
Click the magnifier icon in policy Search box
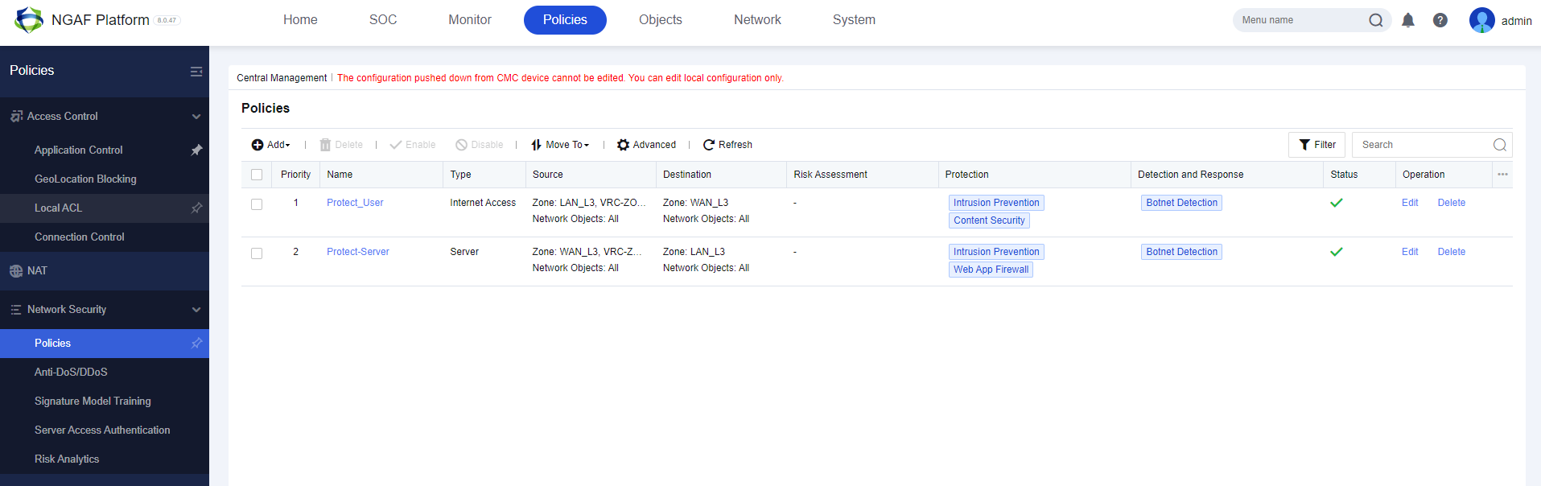(x=1500, y=145)
